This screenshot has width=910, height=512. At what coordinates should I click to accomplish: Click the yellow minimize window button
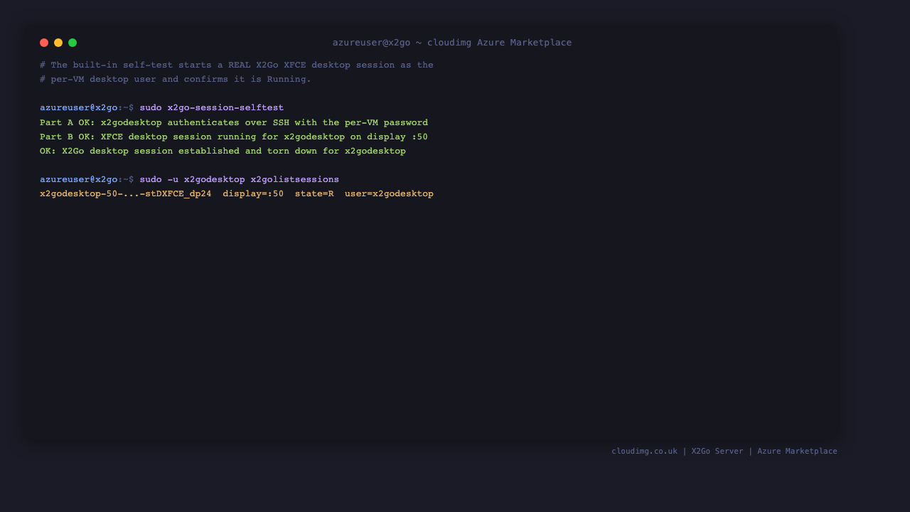(x=58, y=43)
